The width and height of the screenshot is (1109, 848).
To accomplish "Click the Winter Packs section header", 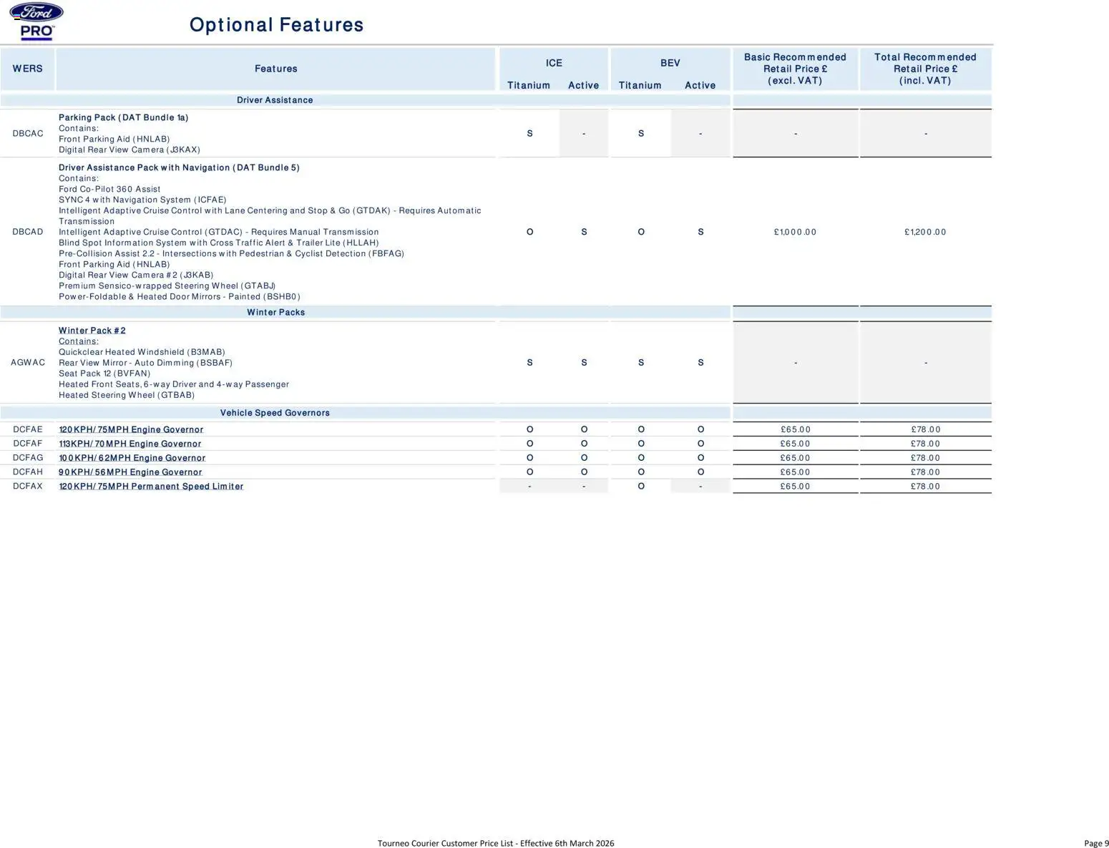I will point(275,313).
